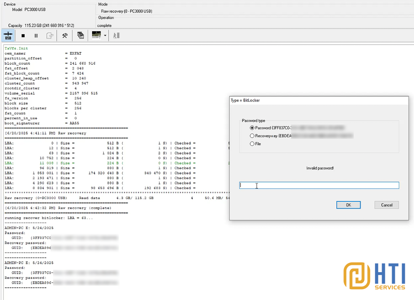Click the stacked windows toolbar icon
Viewport: 414px width, 300px height.
coord(81,36)
